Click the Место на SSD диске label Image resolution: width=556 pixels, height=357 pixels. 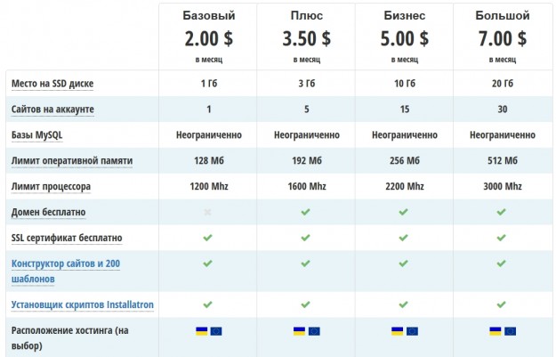point(52,84)
